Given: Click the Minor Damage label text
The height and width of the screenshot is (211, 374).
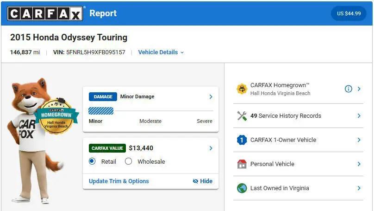Looking at the screenshot, I should click(137, 96).
